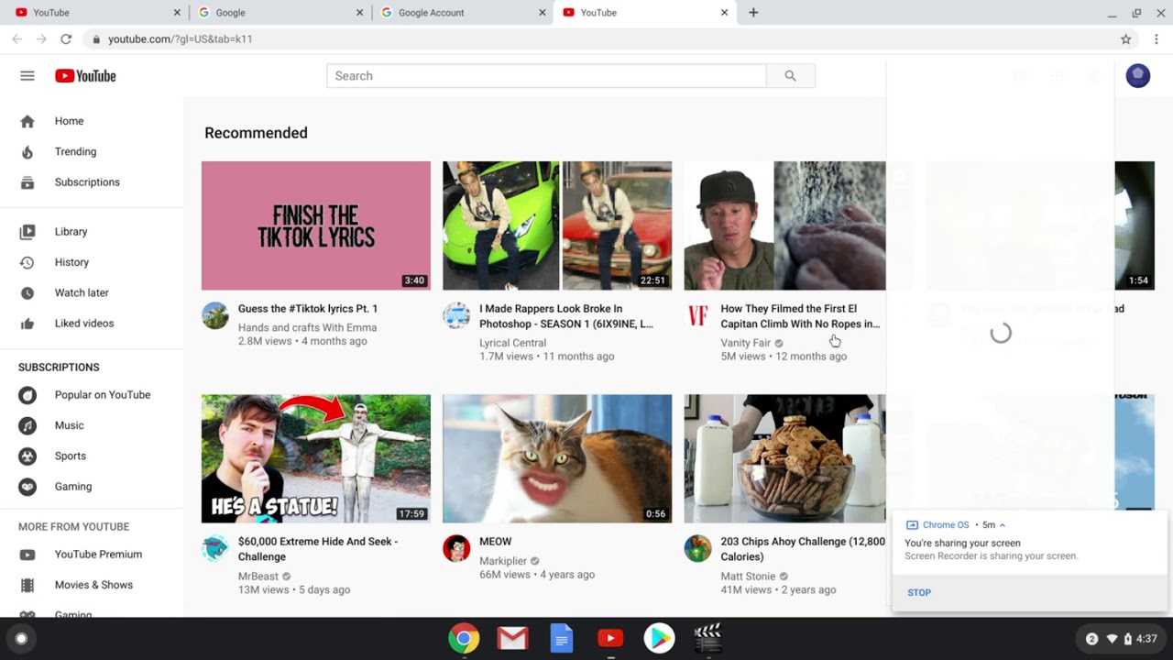Click the Matt Stonie channel name
The height and width of the screenshot is (660, 1173).
[748, 577]
